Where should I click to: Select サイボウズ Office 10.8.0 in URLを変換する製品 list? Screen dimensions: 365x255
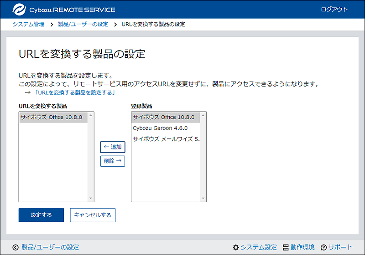pos(53,117)
